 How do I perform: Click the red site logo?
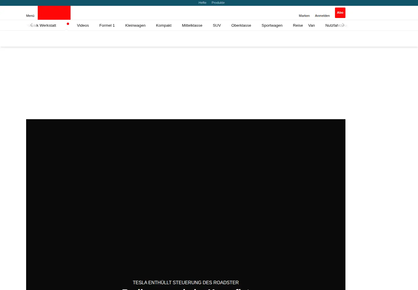(54, 13)
